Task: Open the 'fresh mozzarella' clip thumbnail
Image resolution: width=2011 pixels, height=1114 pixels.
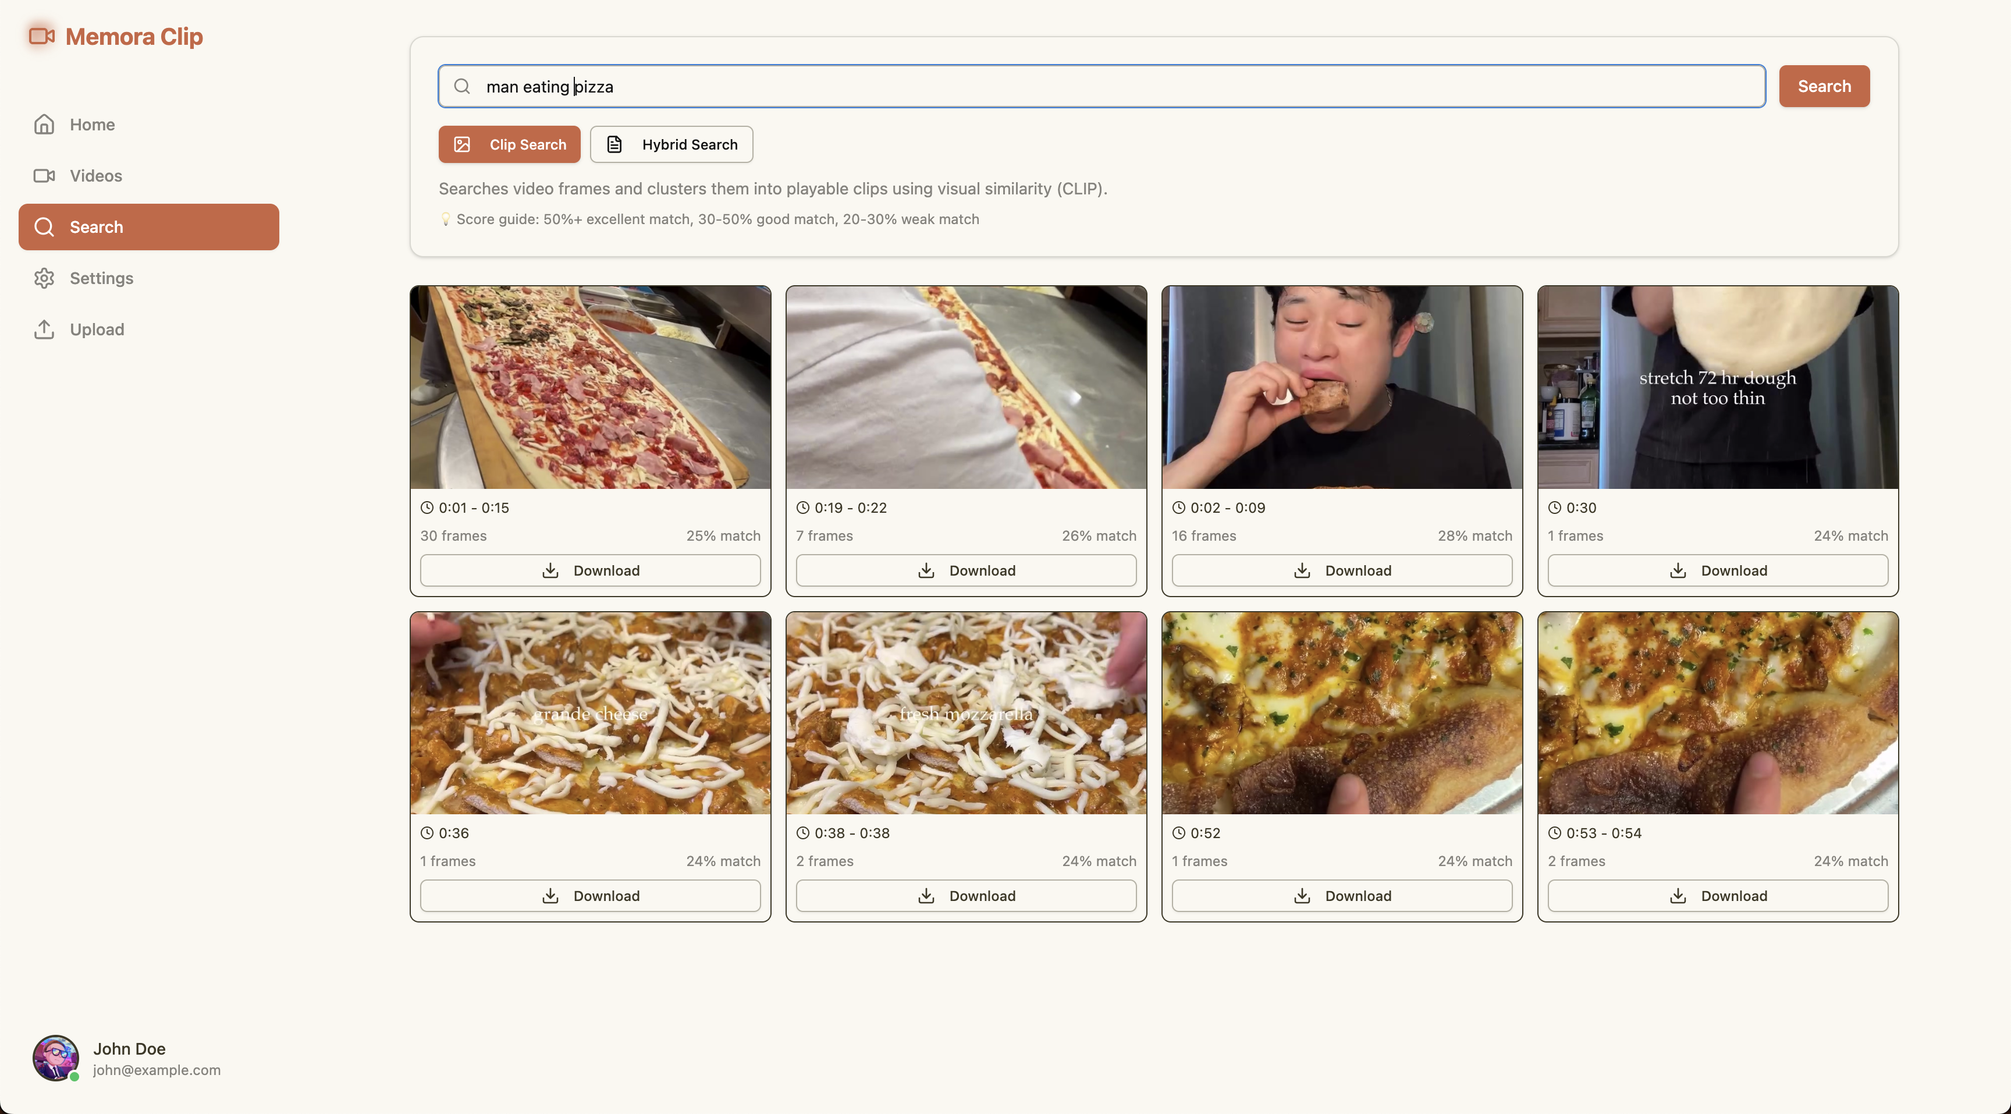Action: 966,713
